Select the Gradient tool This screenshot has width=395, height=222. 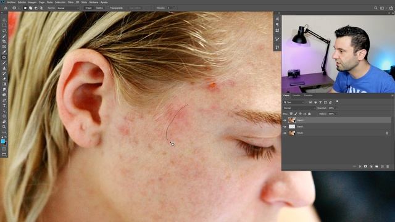pos(4,84)
